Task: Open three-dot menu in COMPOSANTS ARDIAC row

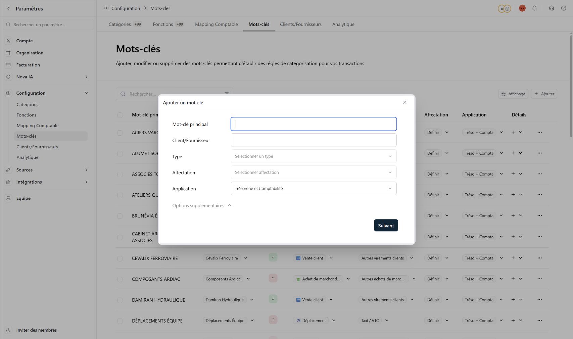Action: 539,279
